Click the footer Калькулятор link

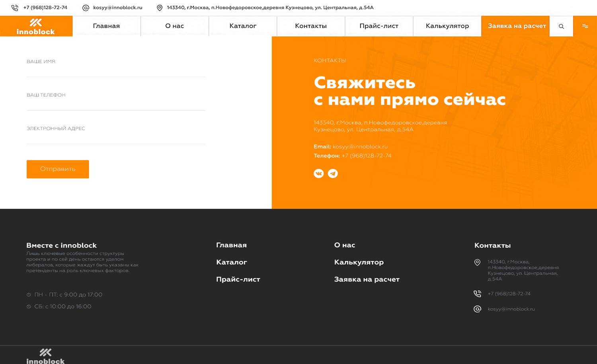click(359, 262)
